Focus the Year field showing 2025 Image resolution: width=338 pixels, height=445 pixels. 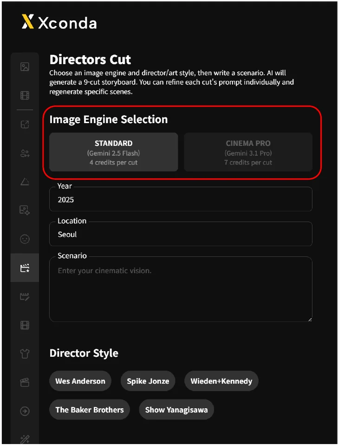(x=181, y=199)
